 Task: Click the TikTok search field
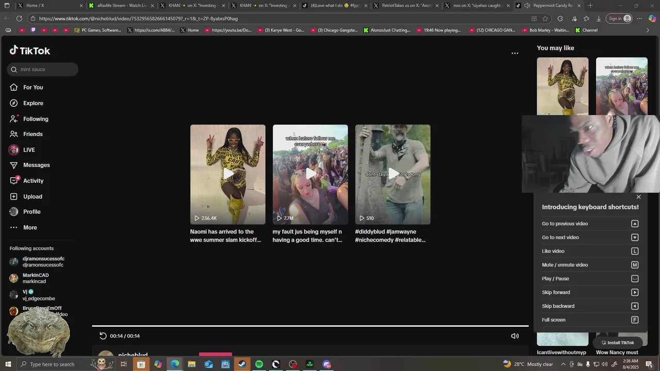click(x=43, y=70)
